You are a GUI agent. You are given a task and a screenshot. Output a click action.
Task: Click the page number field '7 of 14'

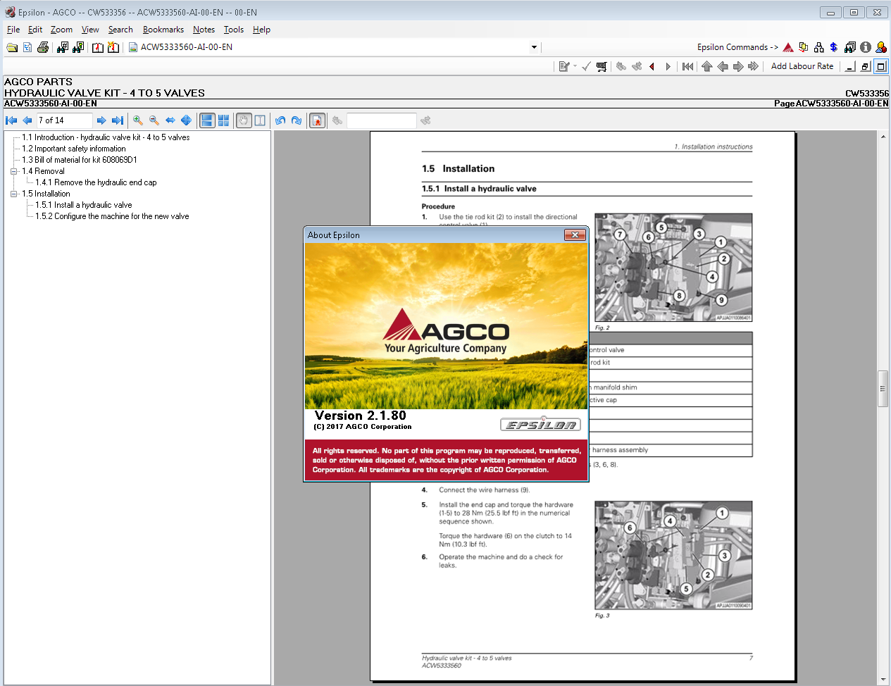pyautogui.click(x=64, y=120)
